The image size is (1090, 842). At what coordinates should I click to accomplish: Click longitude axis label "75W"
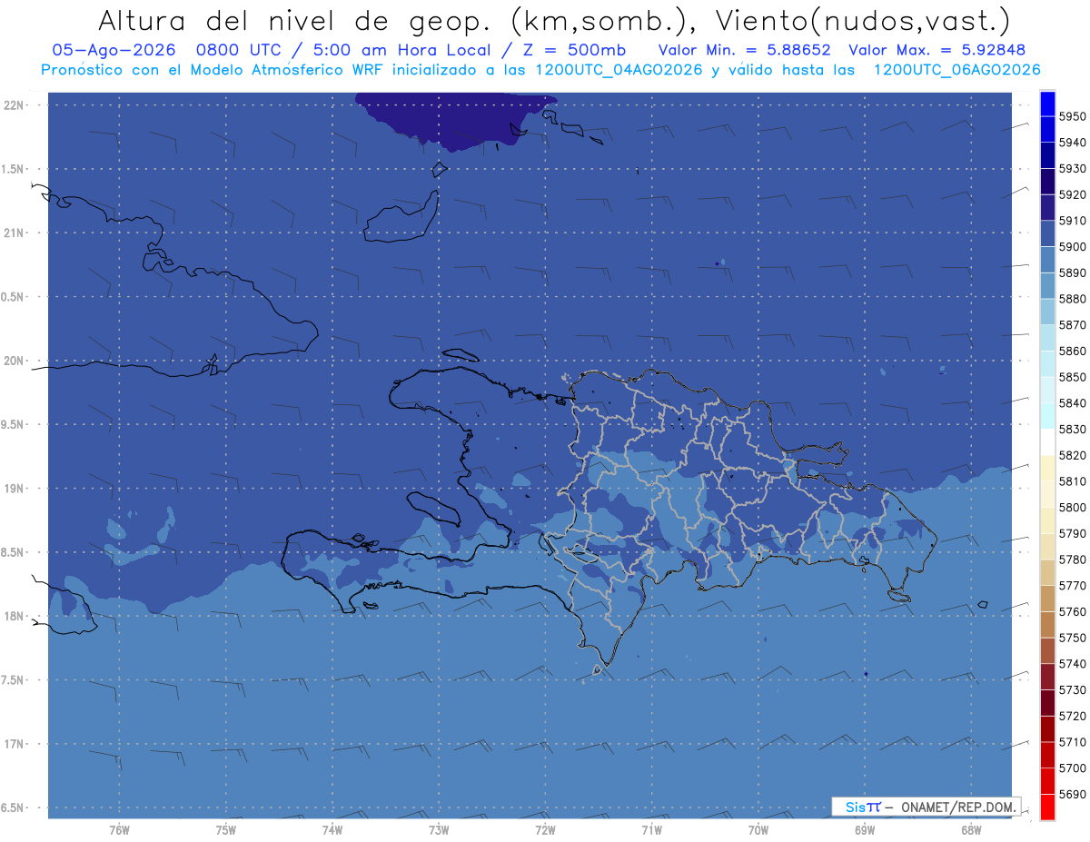226,829
